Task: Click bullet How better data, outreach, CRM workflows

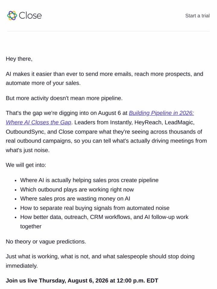Action: coord(104,222)
